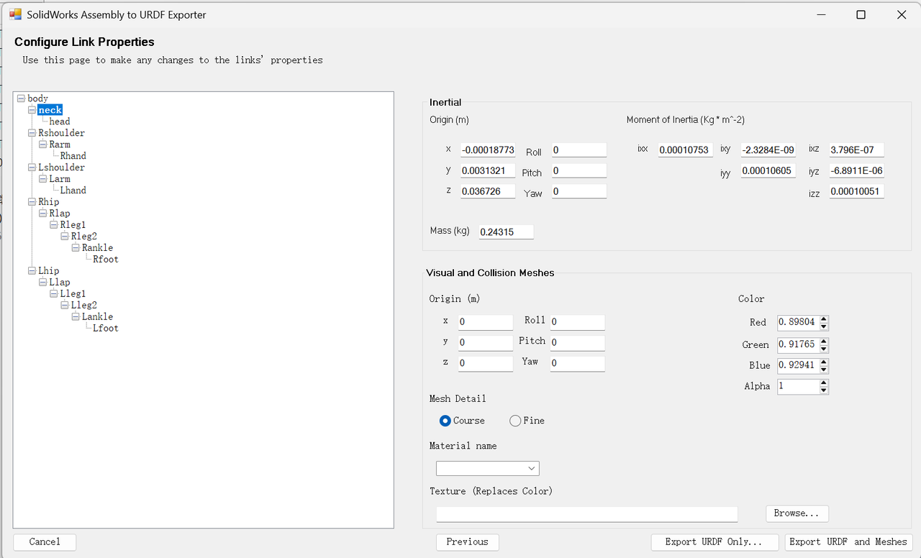
Task: Click the visual origin z field
Action: tap(486, 364)
